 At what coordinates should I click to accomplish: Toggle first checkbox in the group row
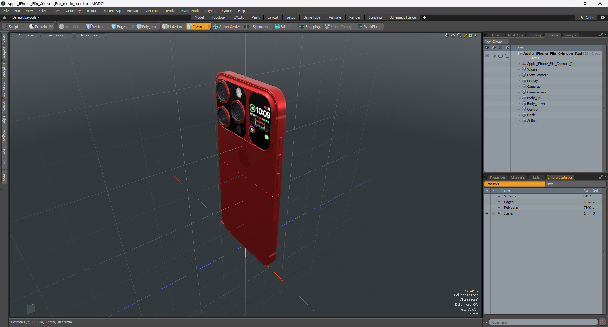click(x=500, y=56)
